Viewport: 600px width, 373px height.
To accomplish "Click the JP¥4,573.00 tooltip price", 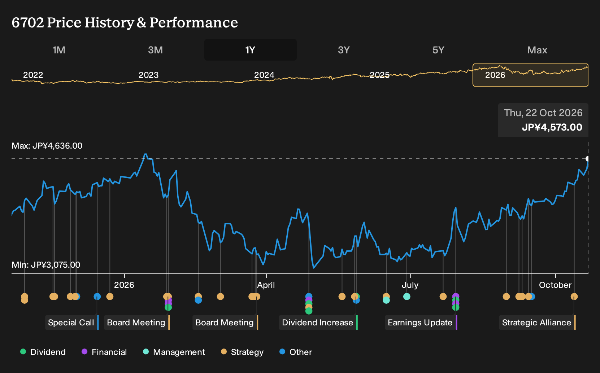I will 552,127.
